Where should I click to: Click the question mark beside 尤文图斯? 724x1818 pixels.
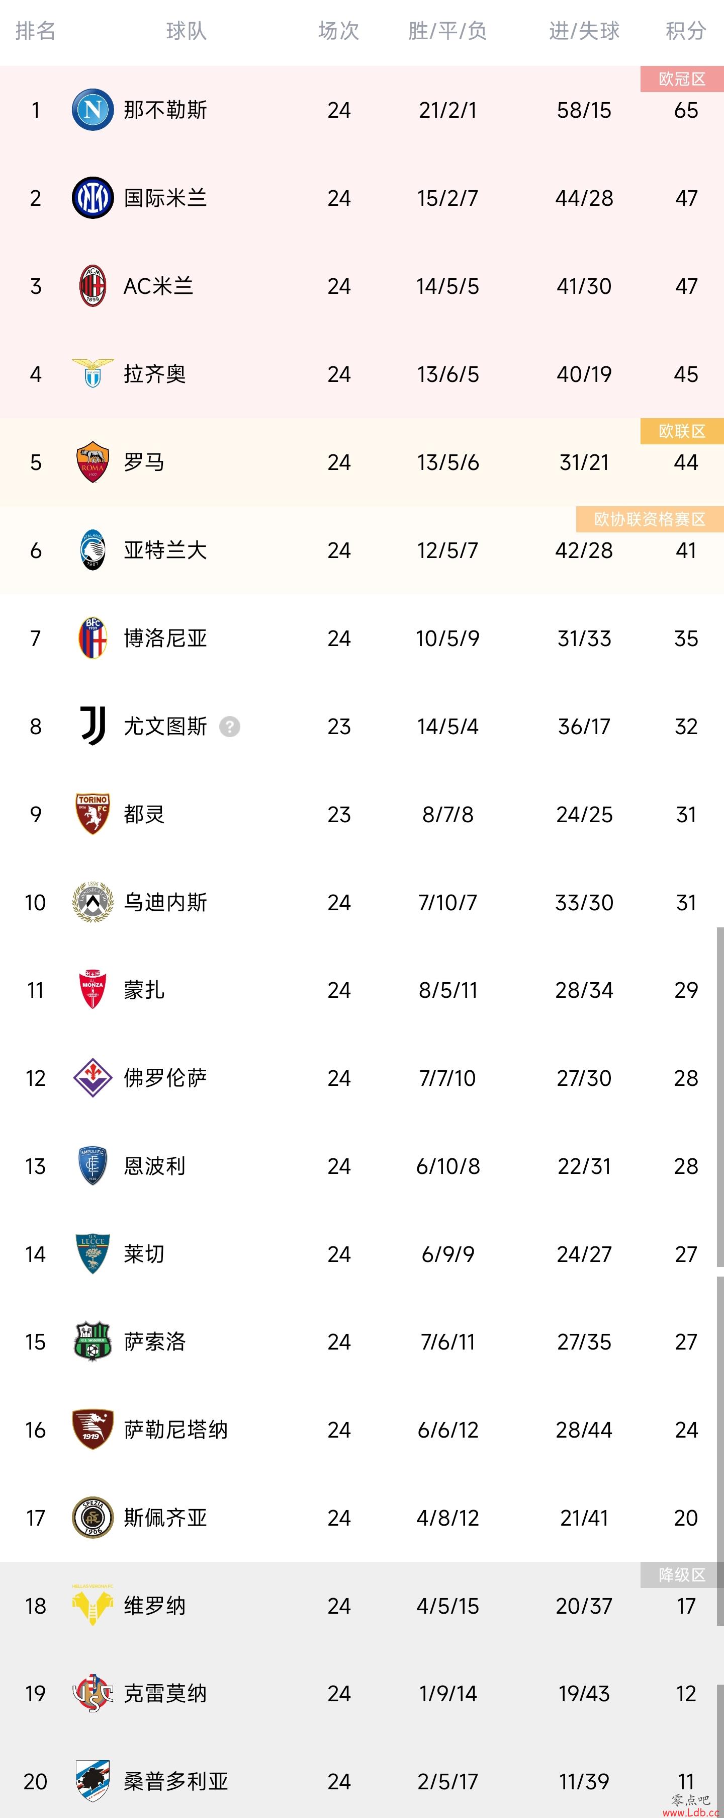(x=230, y=726)
